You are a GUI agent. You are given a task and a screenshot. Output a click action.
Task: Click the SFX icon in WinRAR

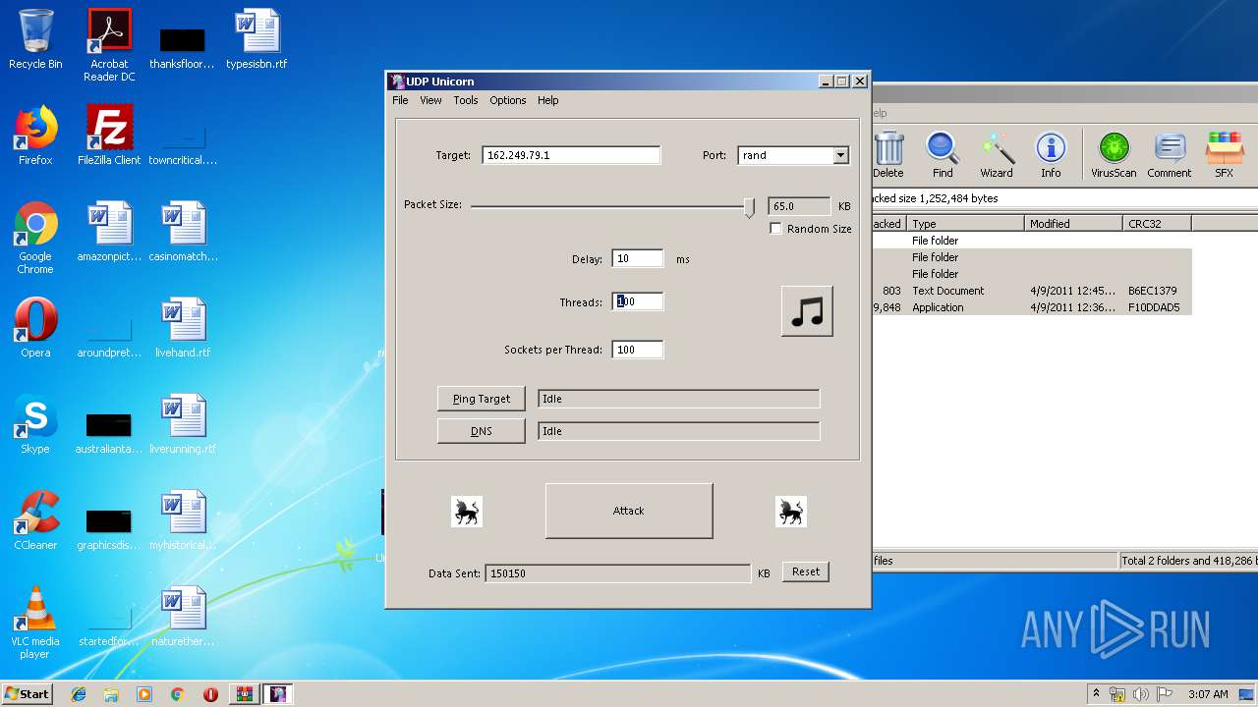(1224, 155)
